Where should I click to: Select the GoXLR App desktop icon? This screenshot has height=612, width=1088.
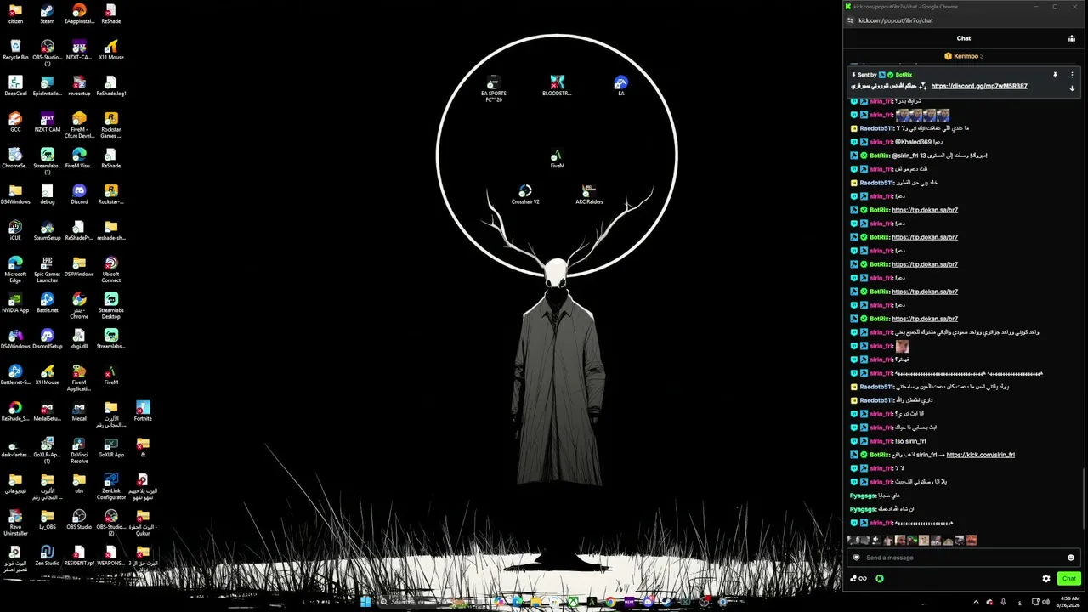110,448
